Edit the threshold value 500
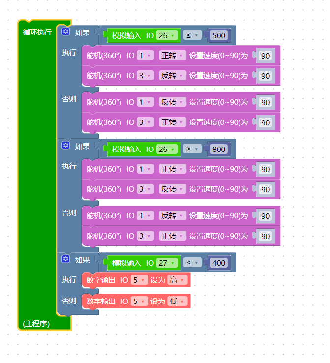 click(219, 35)
